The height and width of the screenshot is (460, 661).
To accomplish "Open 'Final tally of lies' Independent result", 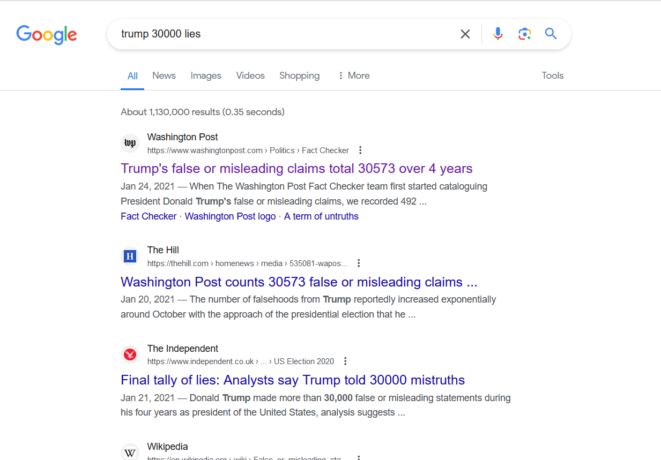I will point(293,380).
